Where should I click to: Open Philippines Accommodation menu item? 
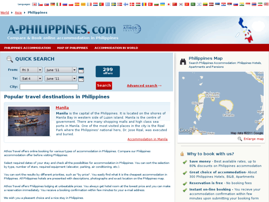[x=27, y=48]
